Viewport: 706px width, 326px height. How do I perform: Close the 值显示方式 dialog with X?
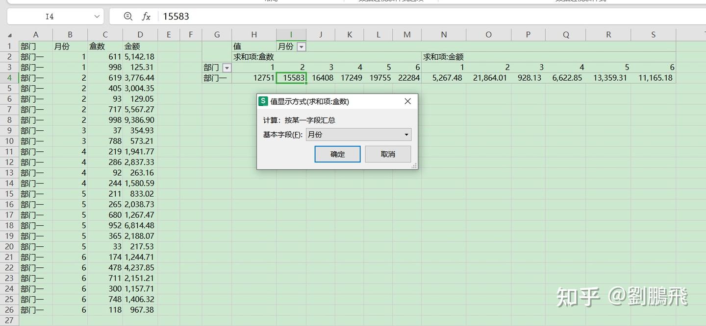[407, 101]
